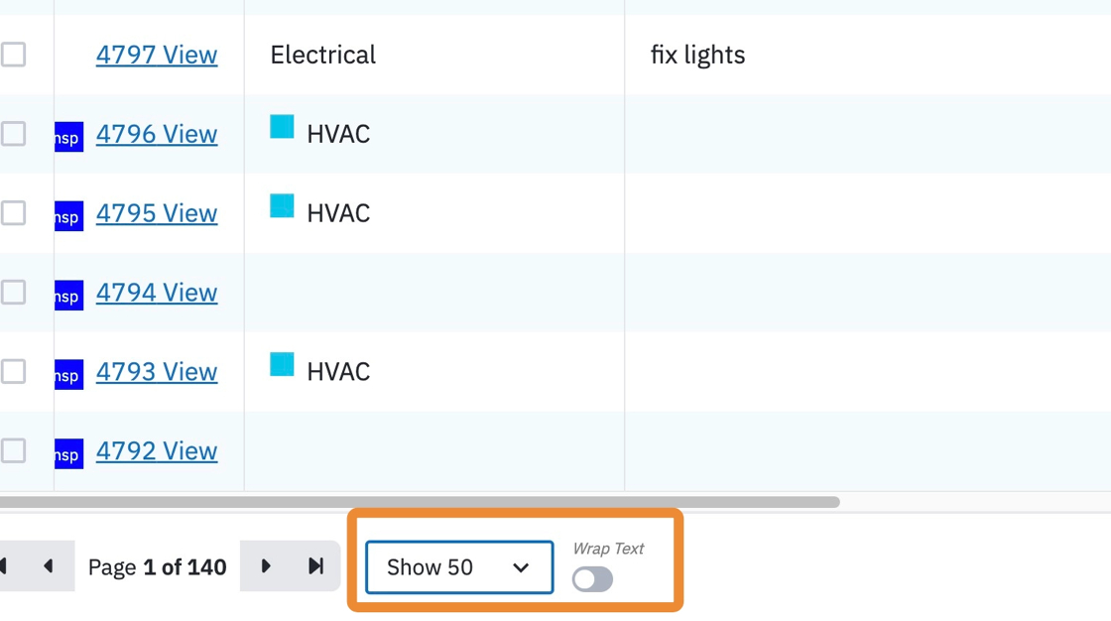The width and height of the screenshot is (1111, 621).
Task: Click the Insp badge on row 4796
Action: coord(68,137)
